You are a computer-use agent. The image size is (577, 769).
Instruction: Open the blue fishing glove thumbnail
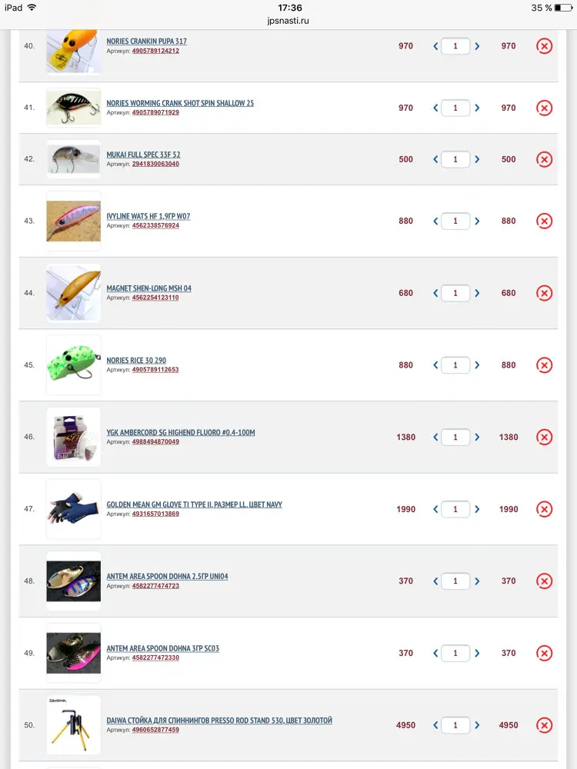[x=74, y=509]
